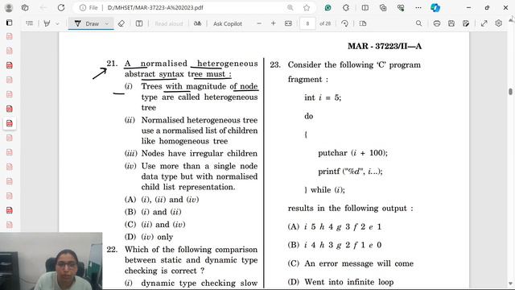Select the Erase tool
The image size is (515, 290).
[122, 23]
